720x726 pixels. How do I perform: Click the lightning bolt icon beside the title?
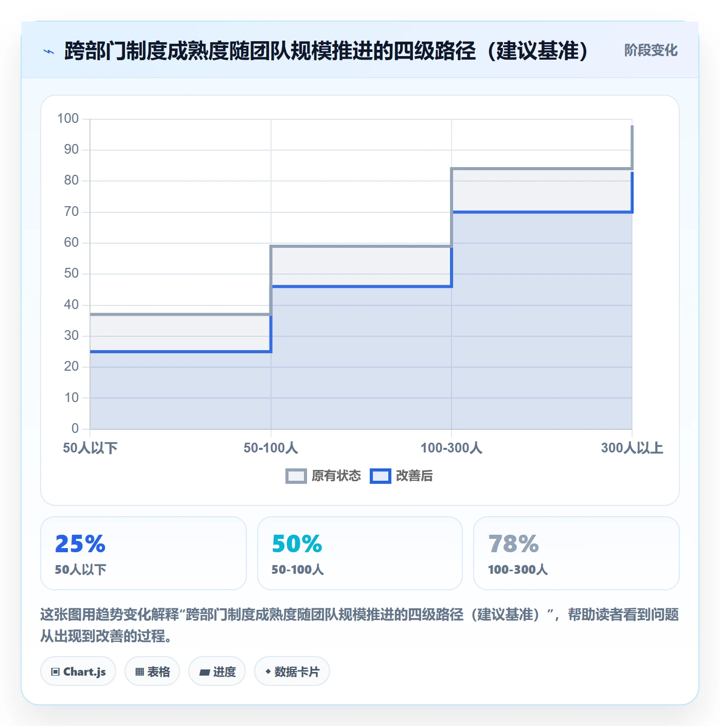pos(49,51)
